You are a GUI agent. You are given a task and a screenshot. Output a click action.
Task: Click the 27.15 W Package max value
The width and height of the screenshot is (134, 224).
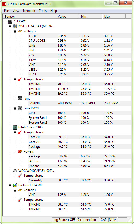pos(110,156)
